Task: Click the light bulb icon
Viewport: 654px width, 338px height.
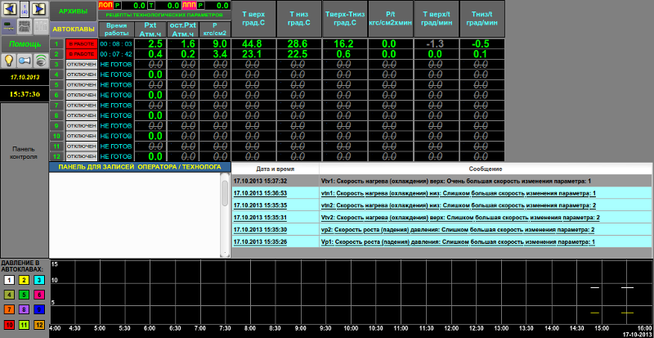Action: click(x=9, y=61)
